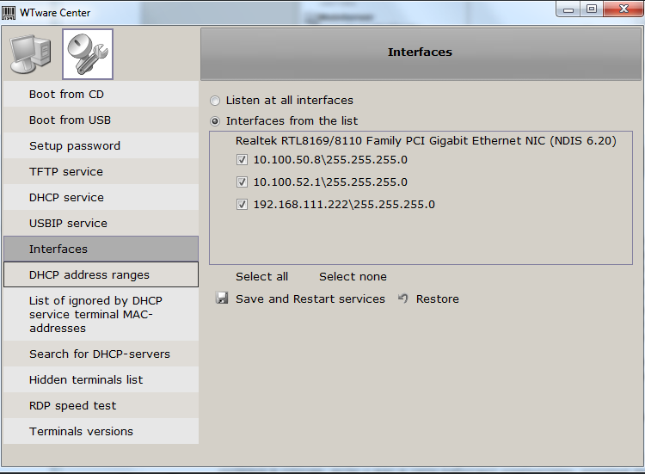Screen dimensions: 645x474
Task: Click the Select none link
Action: 353,277
